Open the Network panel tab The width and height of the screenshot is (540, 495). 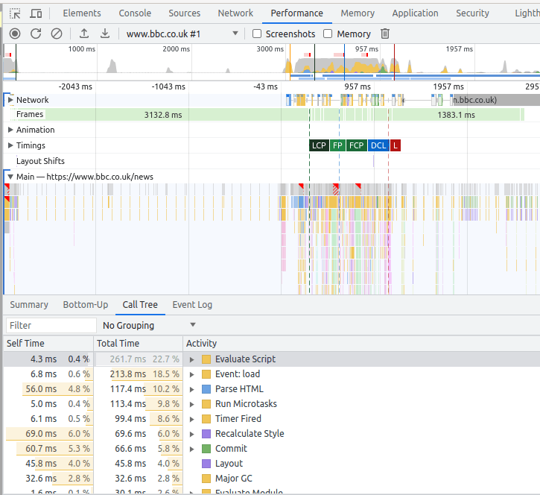tap(235, 13)
